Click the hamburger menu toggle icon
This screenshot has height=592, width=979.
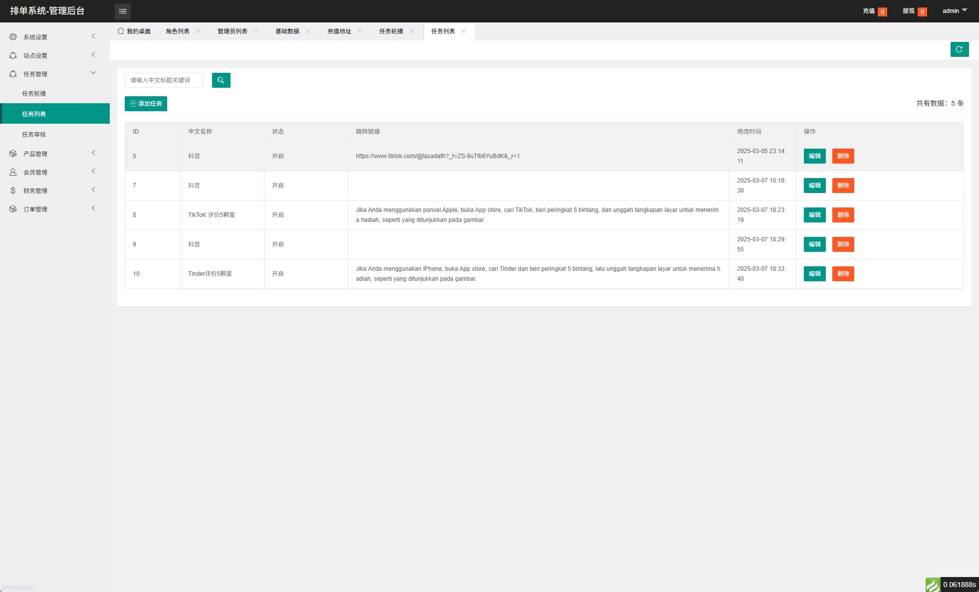(122, 11)
